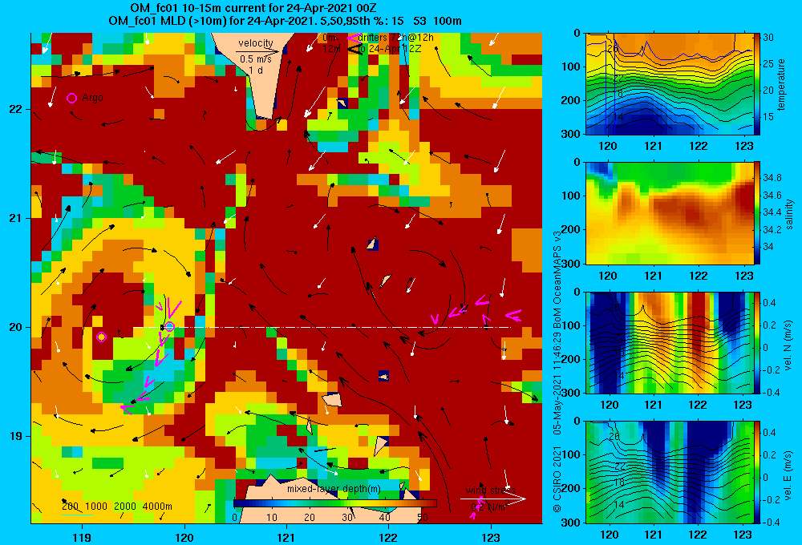
Task: Click longitude 119 tick label on main map
Action: [x=82, y=537]
